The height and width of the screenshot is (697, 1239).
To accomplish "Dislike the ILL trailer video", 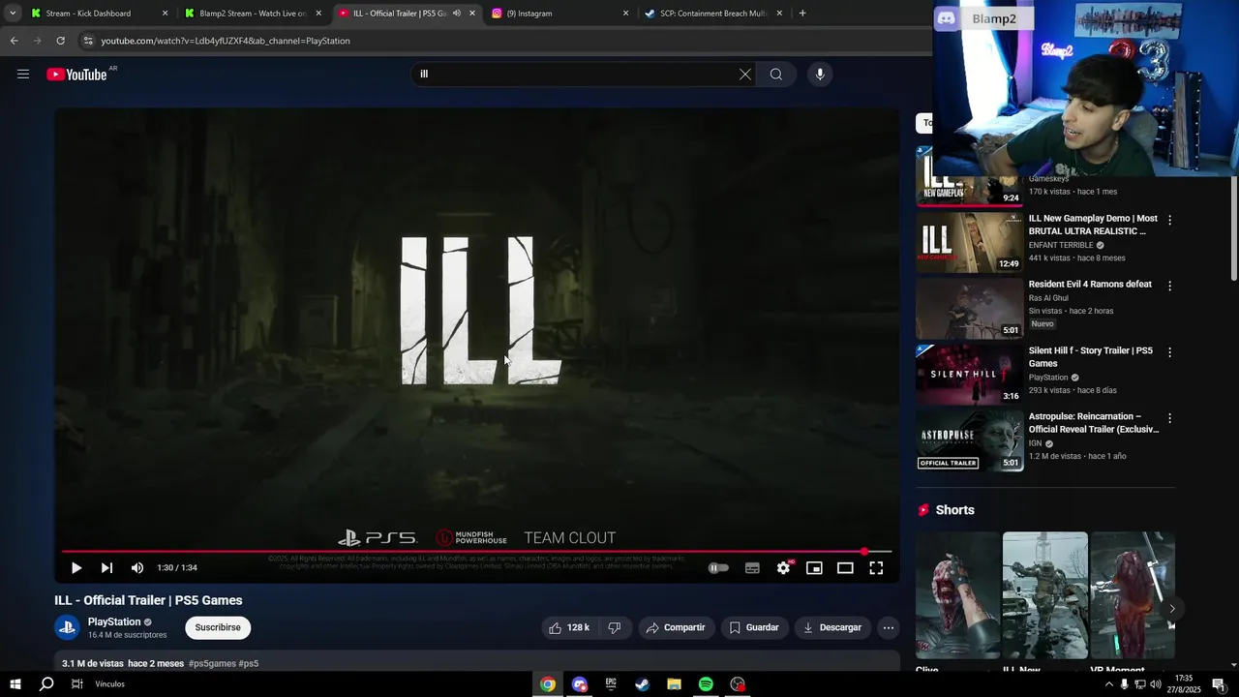I will pyautogui.click(x=614, y=627).
